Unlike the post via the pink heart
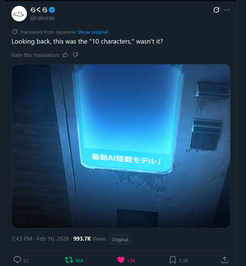246x266 pixels. pyautogui.click(x=121, y=260)
